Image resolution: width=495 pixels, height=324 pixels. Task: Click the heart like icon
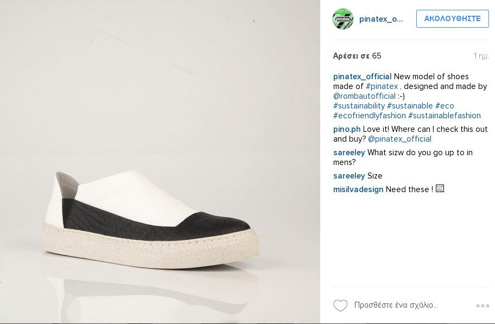pos(340,306)
